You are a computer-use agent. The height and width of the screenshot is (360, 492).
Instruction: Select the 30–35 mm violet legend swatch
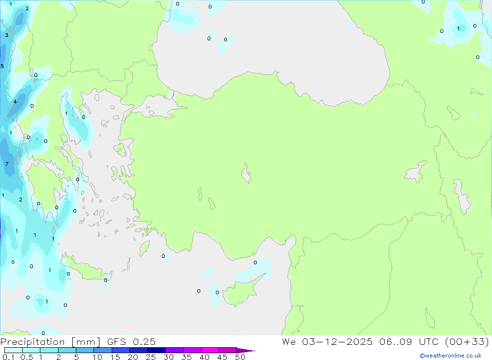[174, 350]
